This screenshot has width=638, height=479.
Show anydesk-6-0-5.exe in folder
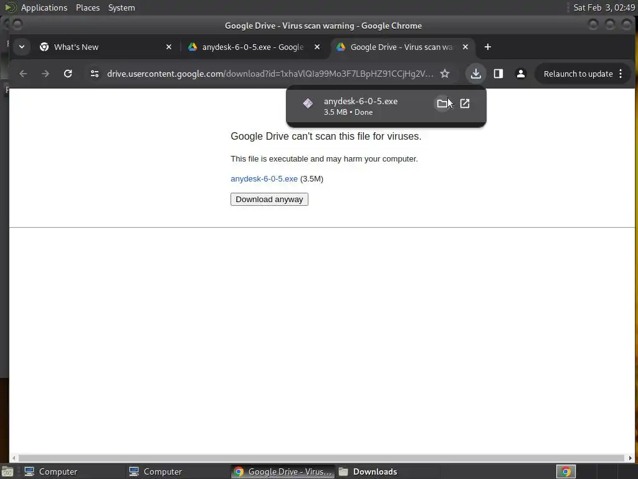(442, 104)
